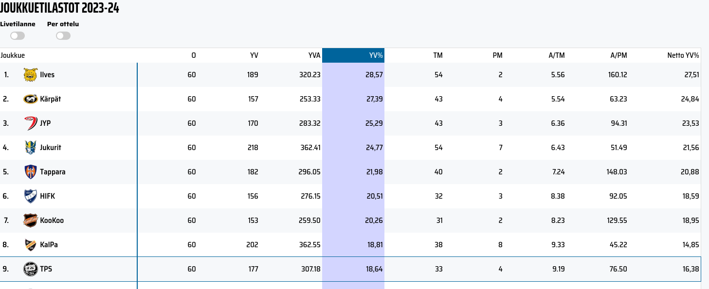The image size is (709, 289).
Task: Click JYP YV% value 25,29
Action: (x=375, y=123)
